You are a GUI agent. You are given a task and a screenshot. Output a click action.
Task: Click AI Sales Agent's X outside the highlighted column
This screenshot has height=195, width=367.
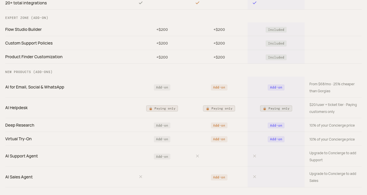coord(141,177)
